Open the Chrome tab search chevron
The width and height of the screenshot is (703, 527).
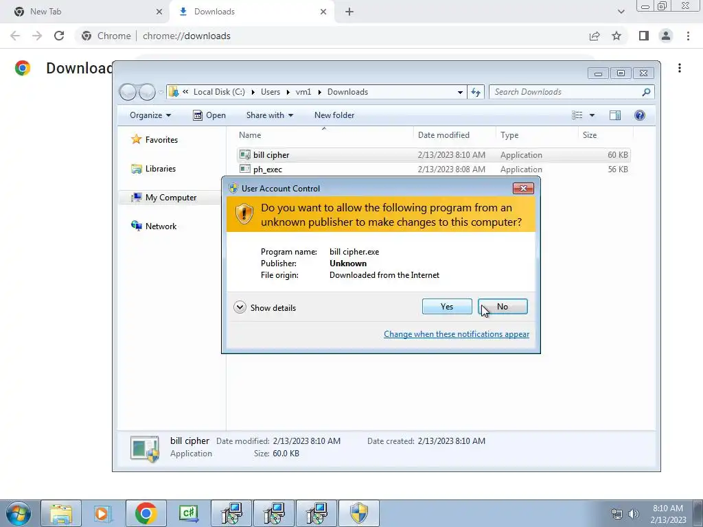[621, 12]
